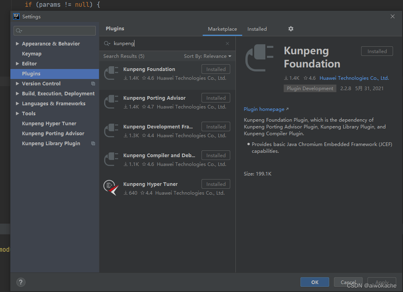403x292 pixels.
Task: Click the project-level icon beside Version Control
Action: [x=93, y=83]
